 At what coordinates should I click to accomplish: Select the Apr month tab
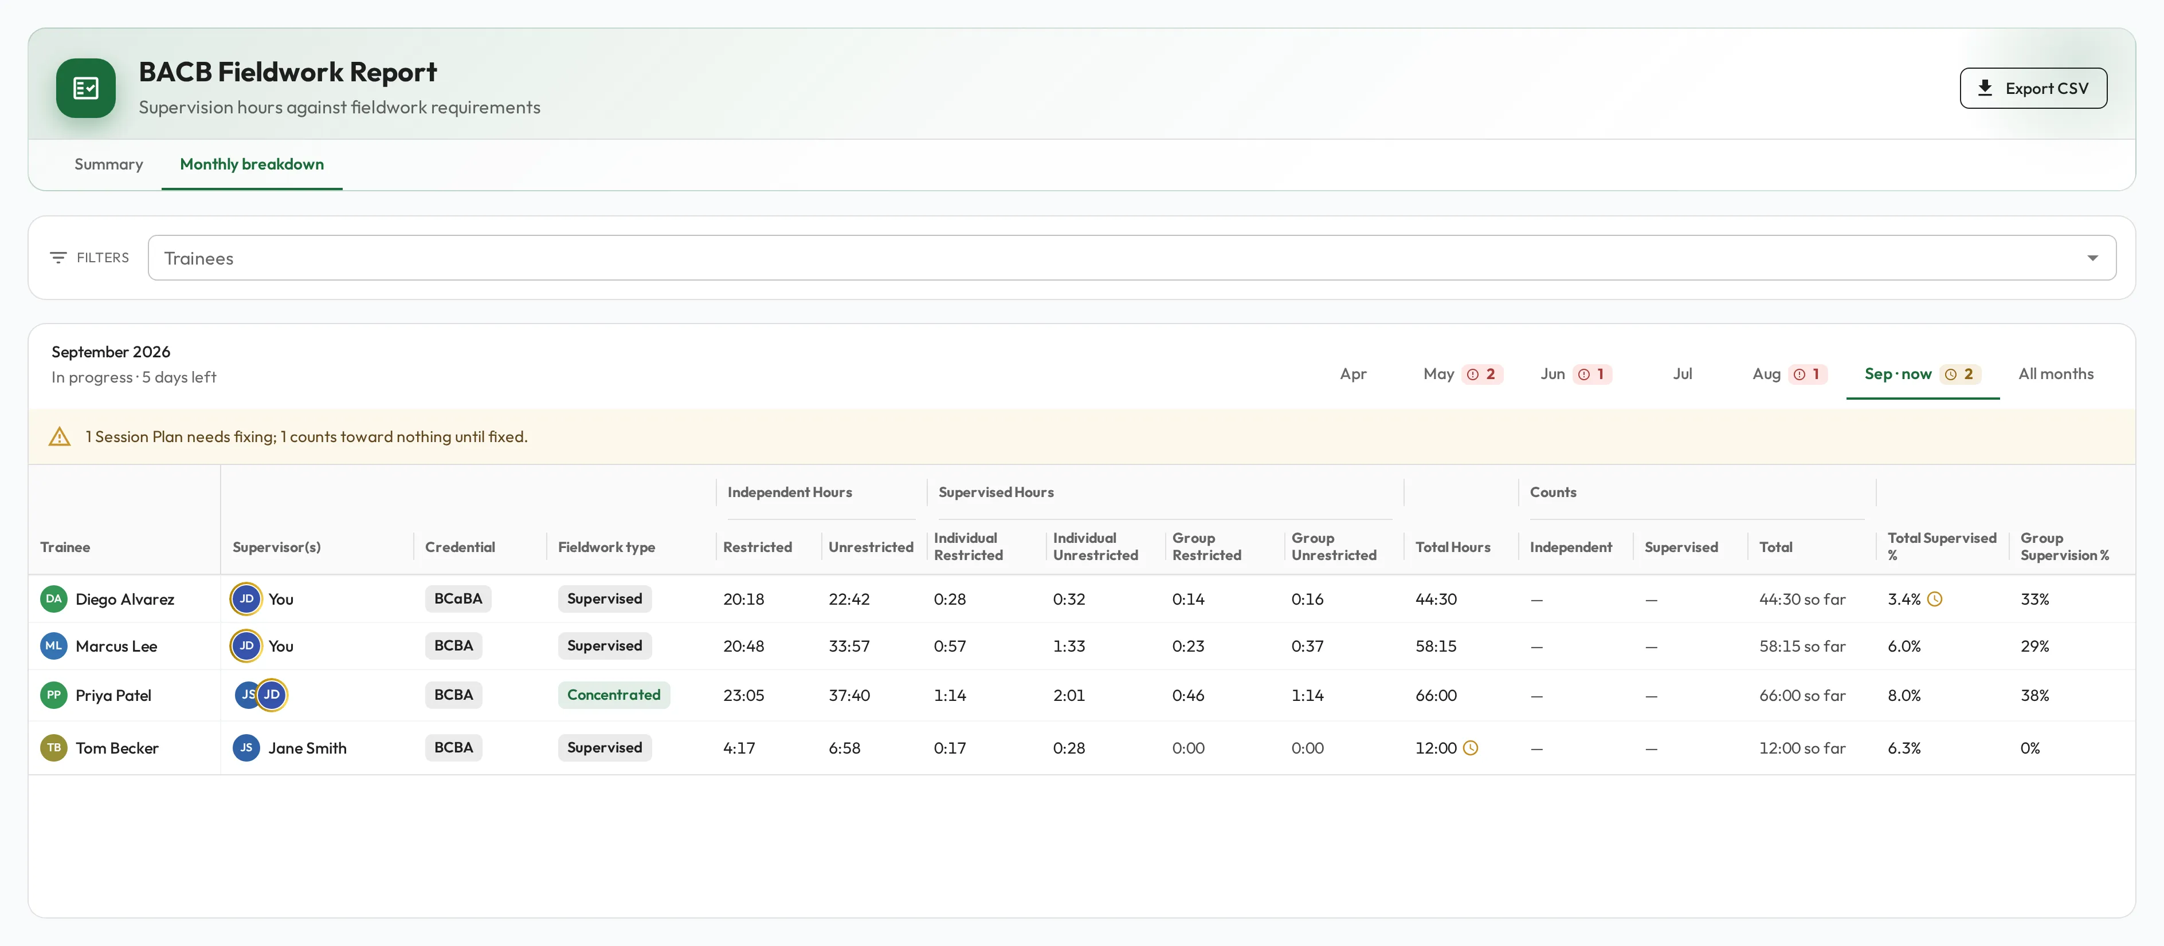[1352, 375]
